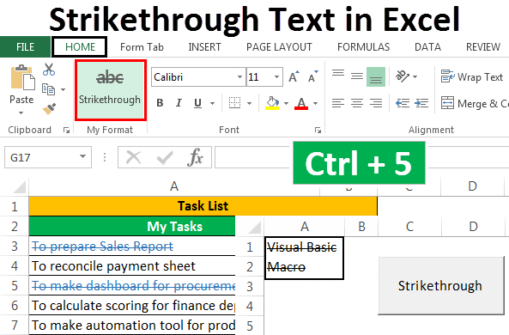The width and height of the screenshot is (509, 335).
Task: Open the Name Box dropdown arrow
Action: tap(83, 156)
